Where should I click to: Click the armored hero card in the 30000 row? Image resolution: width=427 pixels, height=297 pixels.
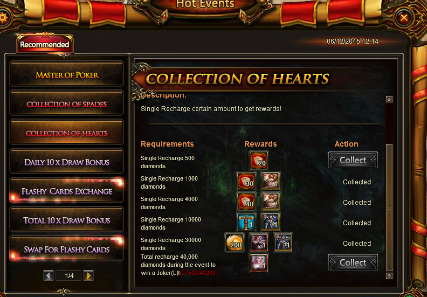283,242
